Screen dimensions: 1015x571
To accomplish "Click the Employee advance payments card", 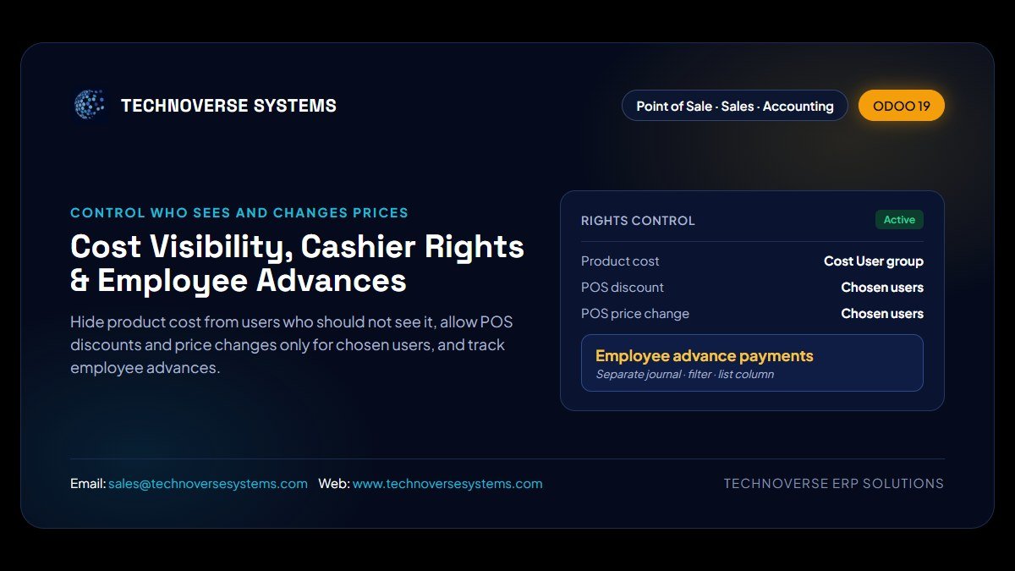I will (x=752, y=363).
